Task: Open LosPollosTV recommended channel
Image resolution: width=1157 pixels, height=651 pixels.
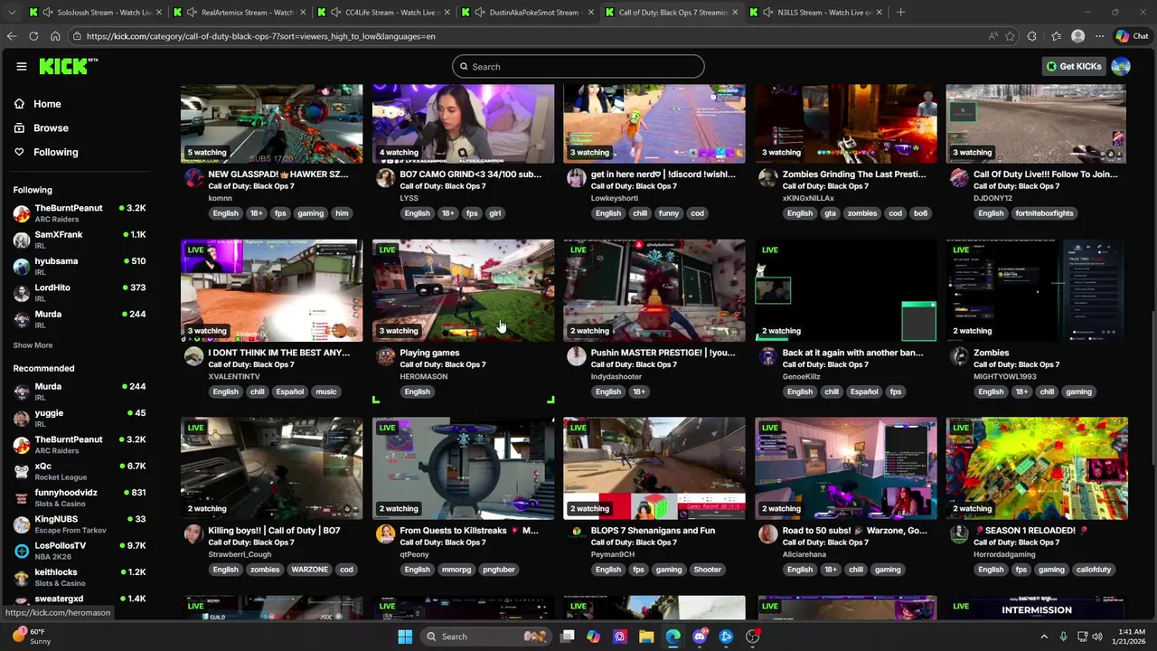Action: point(80,551)
